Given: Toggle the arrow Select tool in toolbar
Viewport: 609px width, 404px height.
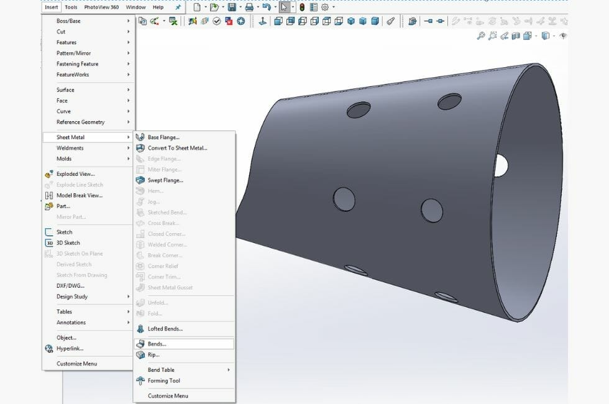Looking at the screenshot, I should point(285,7).
